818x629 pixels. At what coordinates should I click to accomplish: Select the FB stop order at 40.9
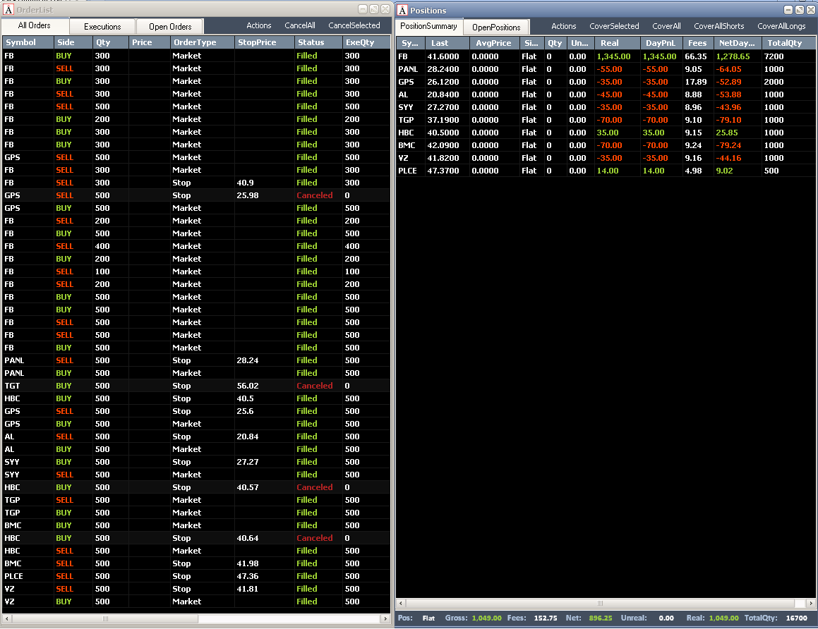(x=196, y=183)
